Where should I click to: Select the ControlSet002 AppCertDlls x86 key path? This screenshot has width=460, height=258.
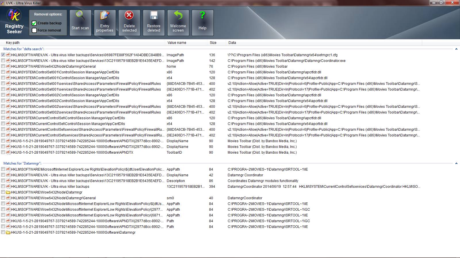(x=65, y=95)
